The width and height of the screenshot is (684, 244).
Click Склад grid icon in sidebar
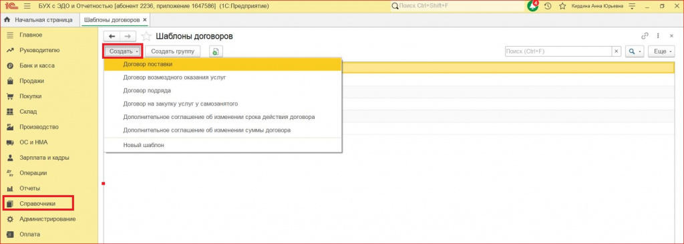pyautogui.click(x=10, y=112)
